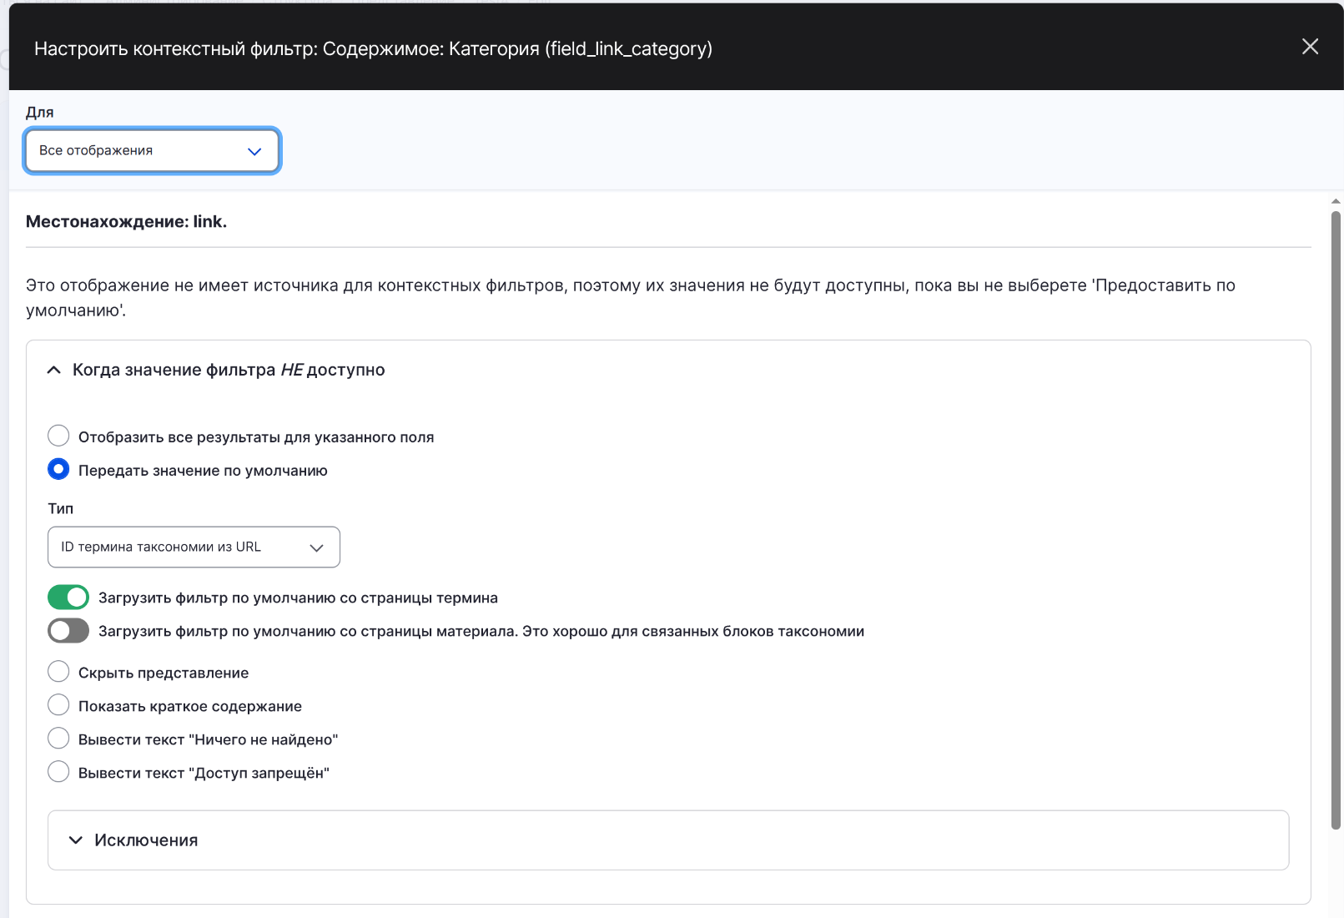The width and height of the screenshot is (1344, 918).
Task: Open the 'Тип' dropdown list
Action: (193, 547)
